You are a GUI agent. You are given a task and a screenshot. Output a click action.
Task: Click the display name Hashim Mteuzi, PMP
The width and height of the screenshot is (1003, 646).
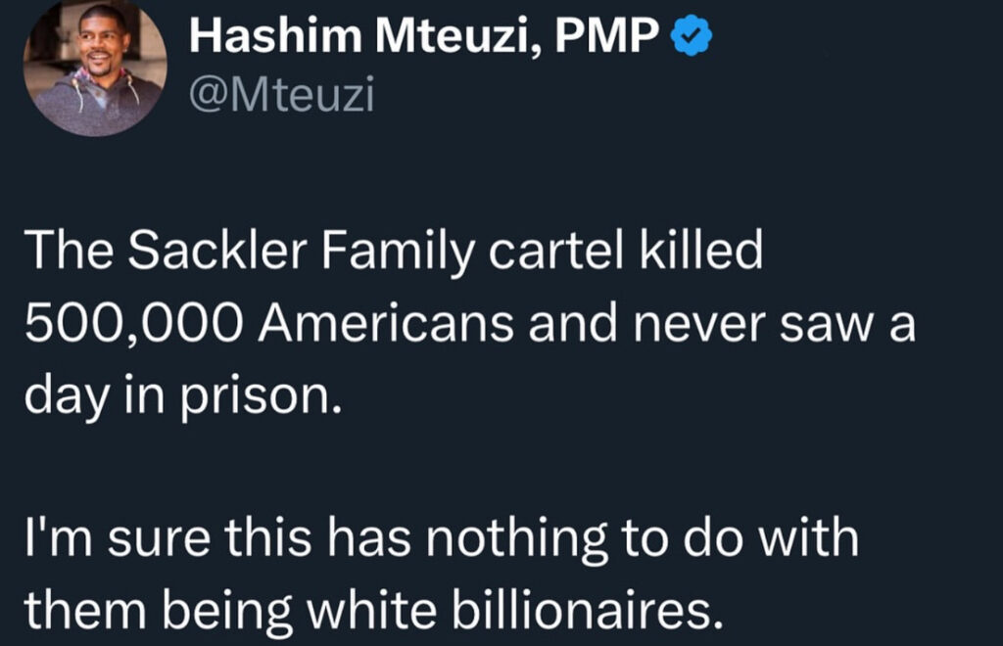click(x=422, y=38)
